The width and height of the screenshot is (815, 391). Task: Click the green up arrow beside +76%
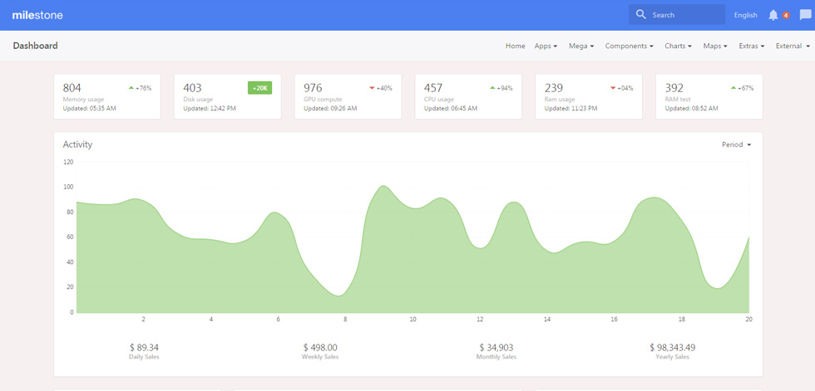(x=131, y=88)
